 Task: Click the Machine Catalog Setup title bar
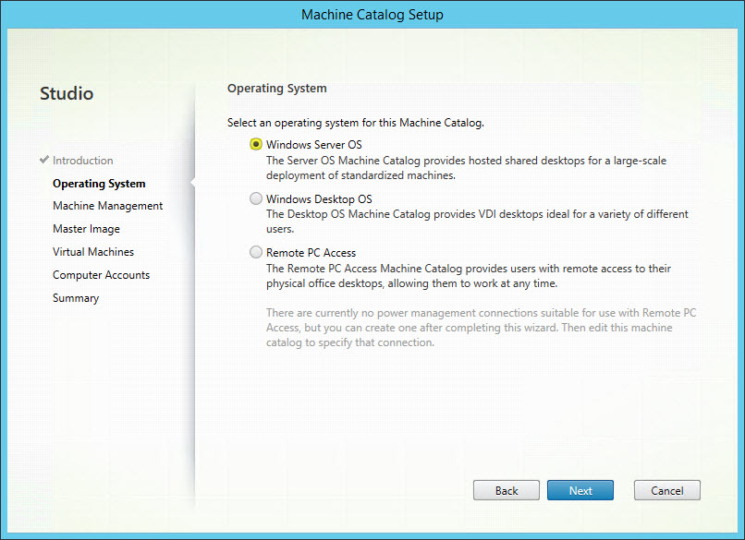point(372,15)
